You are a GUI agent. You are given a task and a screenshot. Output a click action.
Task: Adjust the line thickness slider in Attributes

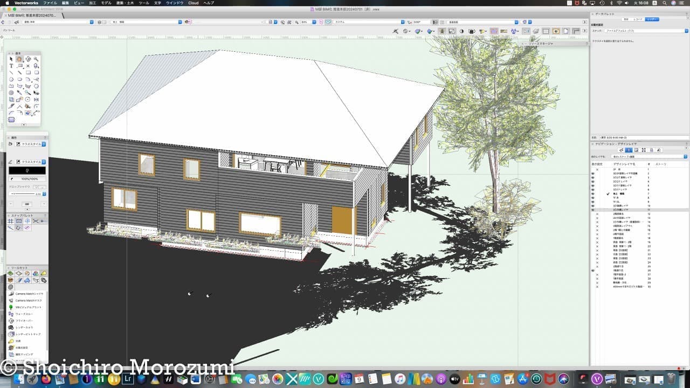pos(22,194)
